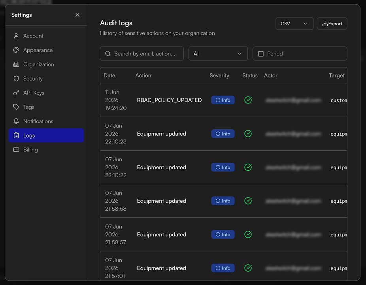This screenshot has width=366, height=285.
Task: Click the Billing card icon
Action: (x=16, y=150)
